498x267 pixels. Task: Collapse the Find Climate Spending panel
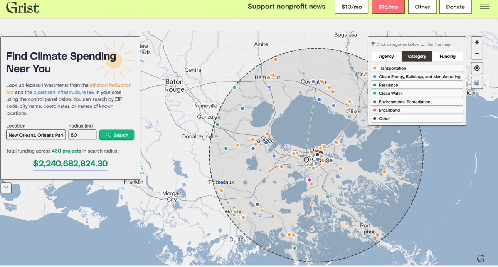(x=6, y=188)
